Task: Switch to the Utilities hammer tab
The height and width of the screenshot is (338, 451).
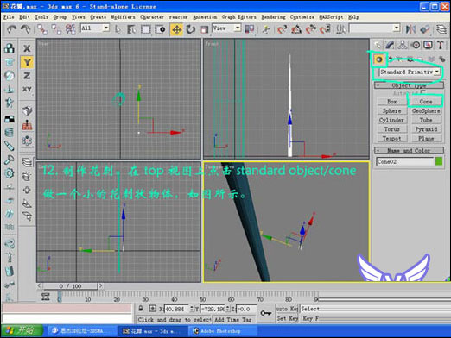Action: click(441, 45)
